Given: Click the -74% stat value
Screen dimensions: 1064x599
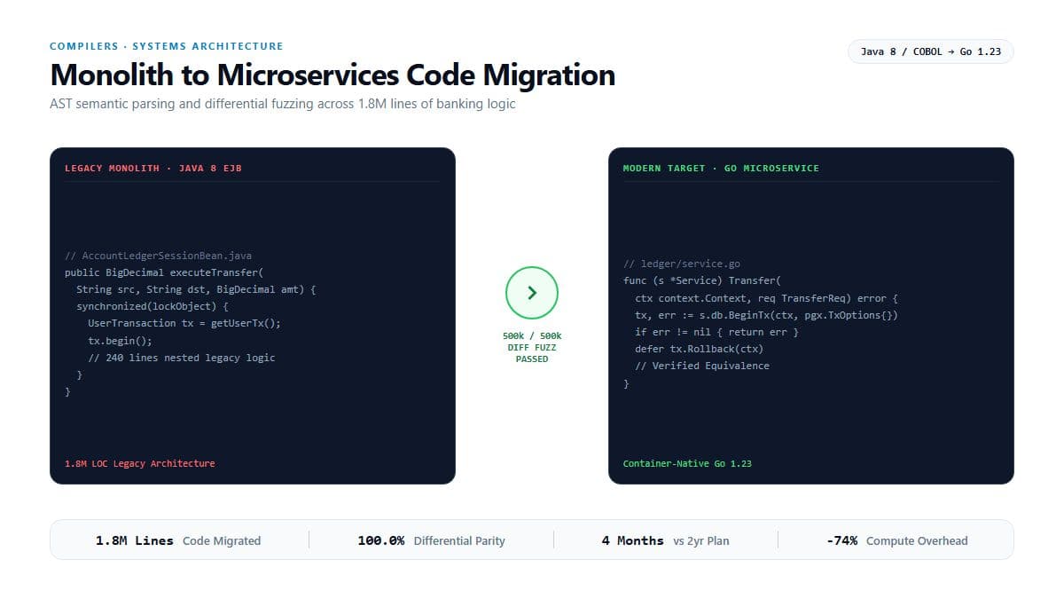Looking at the screenshot, I should click(x=841, y=540).
